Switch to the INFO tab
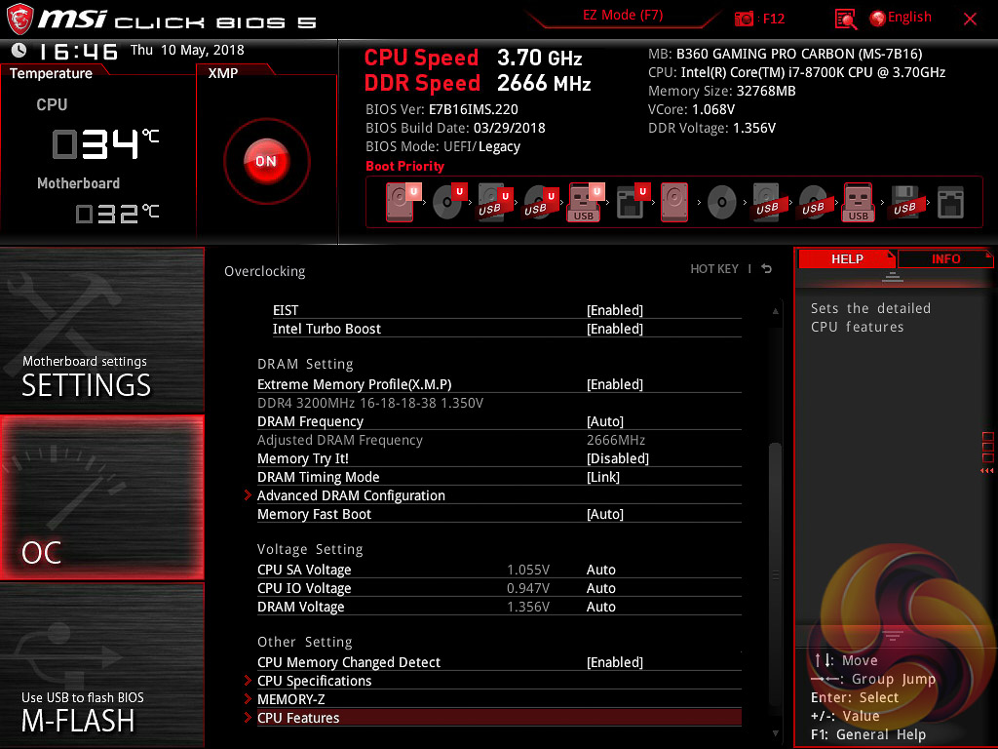The image size is (998, 749). click(945, 258)
